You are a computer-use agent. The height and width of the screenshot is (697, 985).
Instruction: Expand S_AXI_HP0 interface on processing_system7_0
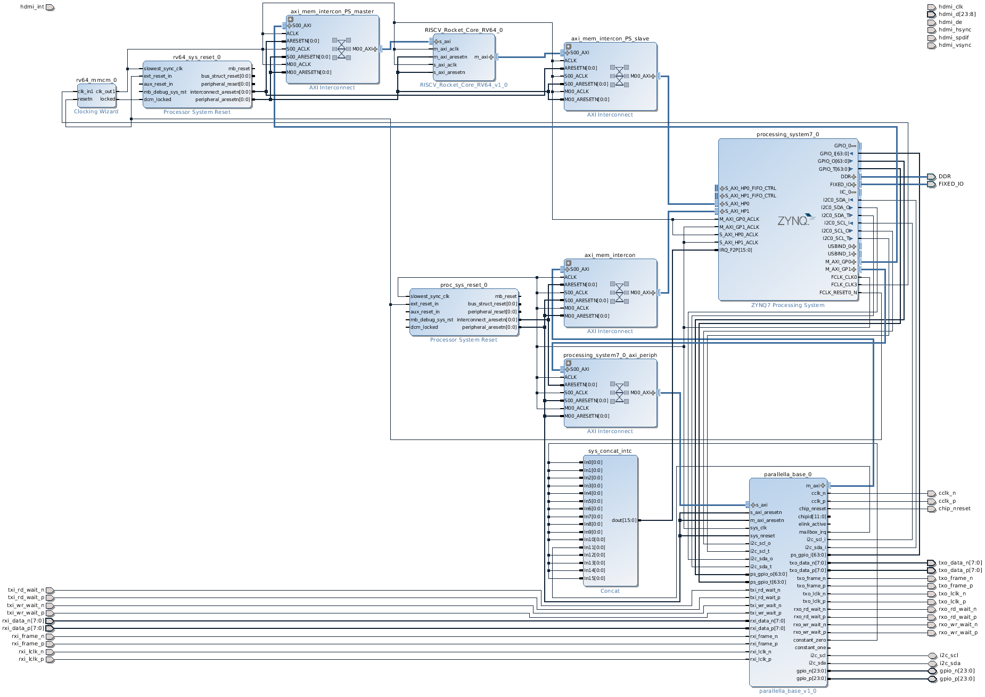point(723,204)
